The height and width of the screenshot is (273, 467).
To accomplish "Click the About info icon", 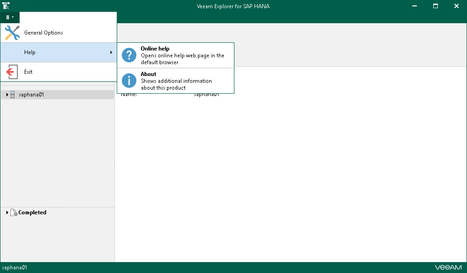I will 129,81.
